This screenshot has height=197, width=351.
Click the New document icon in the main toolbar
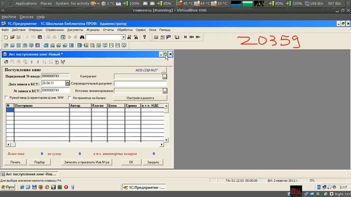tap(6, 37)
